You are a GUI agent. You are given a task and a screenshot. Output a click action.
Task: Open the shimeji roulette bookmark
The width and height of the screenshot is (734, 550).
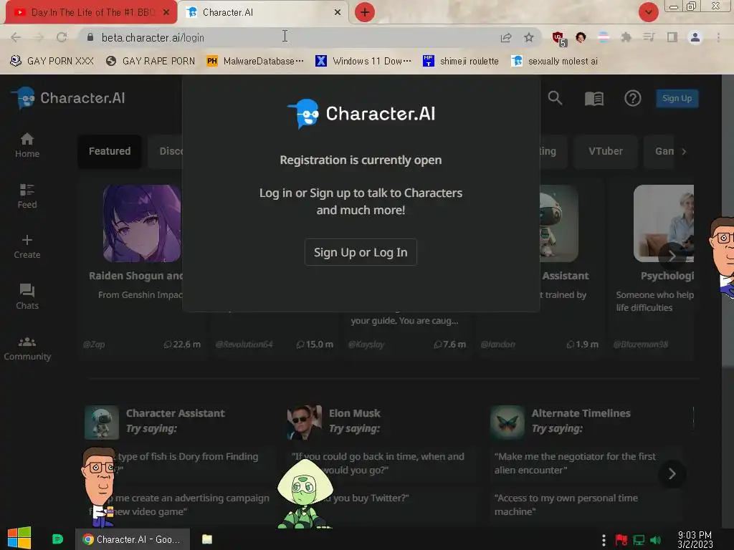point(461,61)
